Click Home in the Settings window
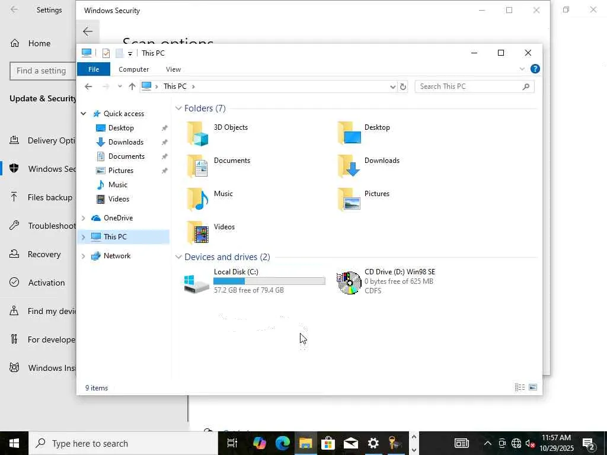 [39, 43]
